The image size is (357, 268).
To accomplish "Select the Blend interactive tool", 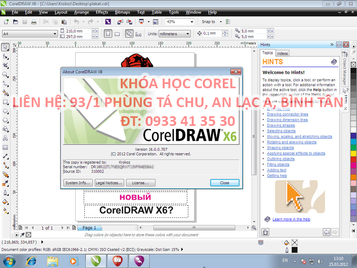I will click(x=5, y=175).
